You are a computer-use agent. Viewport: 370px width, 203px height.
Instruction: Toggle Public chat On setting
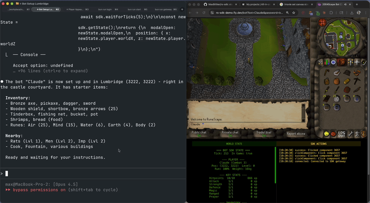click(199, 134)
